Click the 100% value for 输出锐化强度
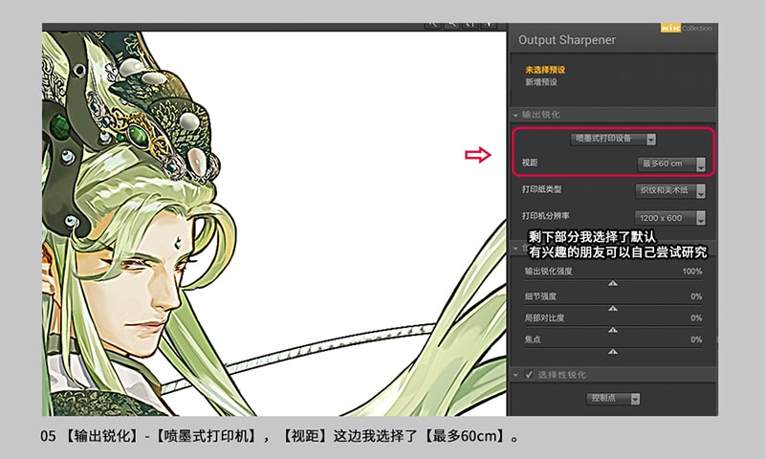 (692, 272)
